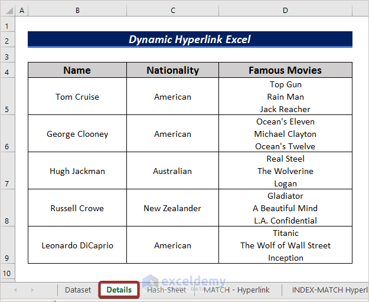Screen dimensions: 369x302
Task: Select George Clooney's American nationality cell
Action: [173, 133]
